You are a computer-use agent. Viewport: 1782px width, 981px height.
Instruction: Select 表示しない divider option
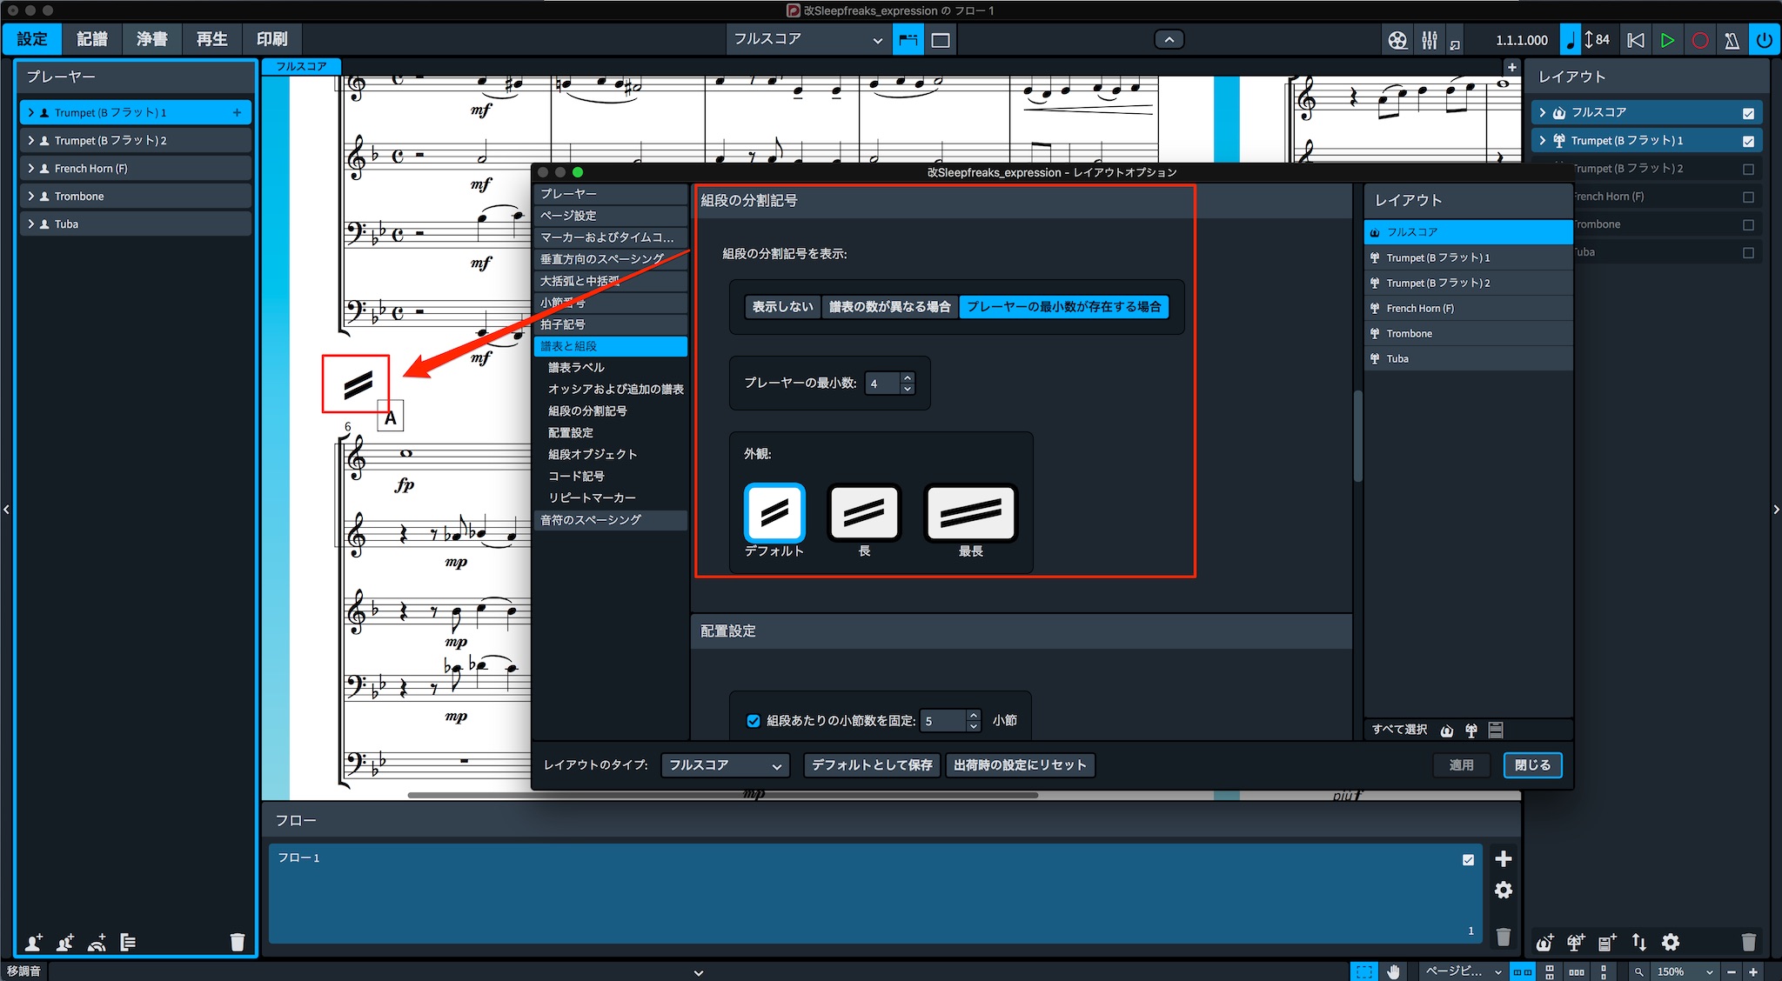tap(782, 307)
